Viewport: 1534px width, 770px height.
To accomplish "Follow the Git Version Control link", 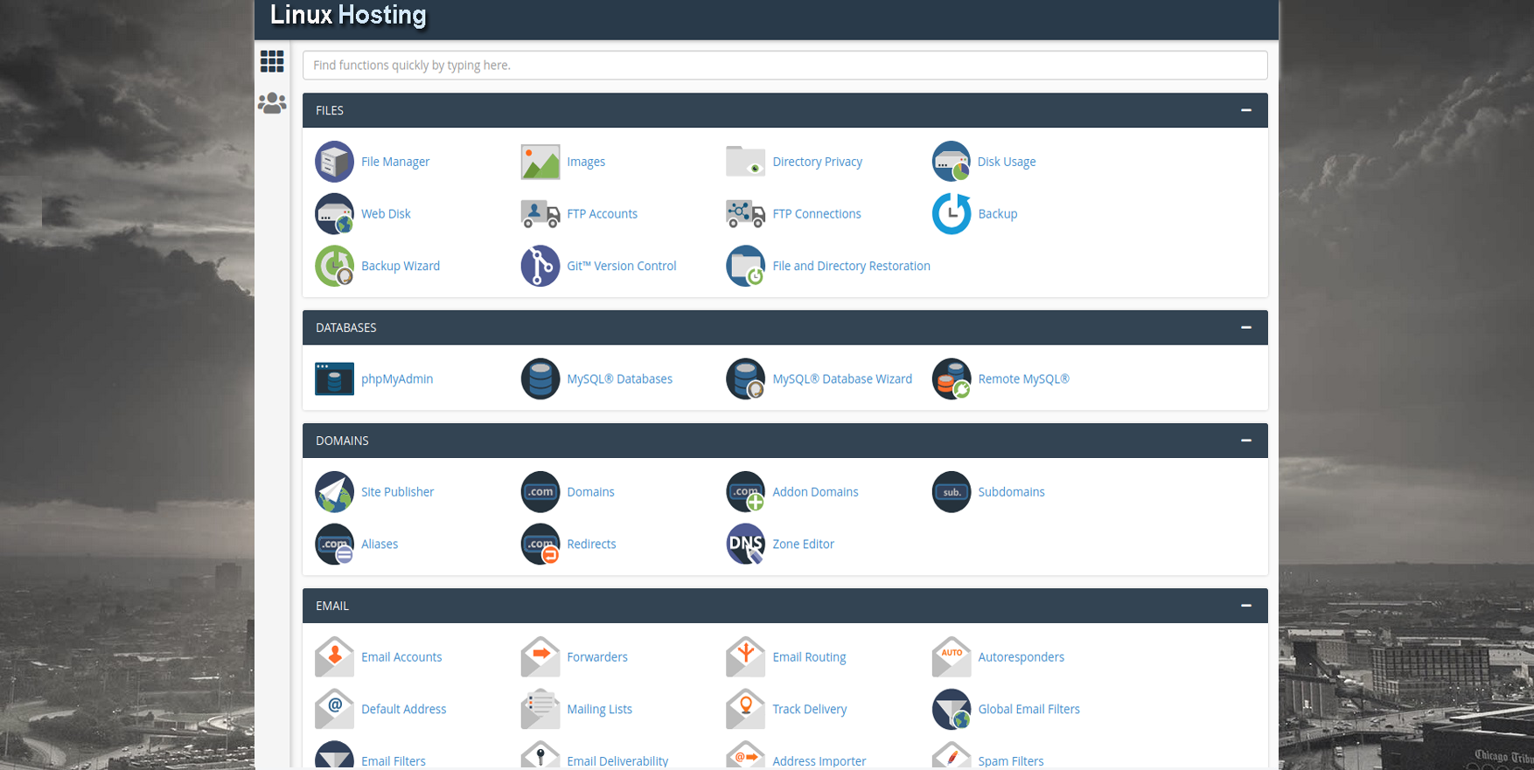I will tap(622, 266).
